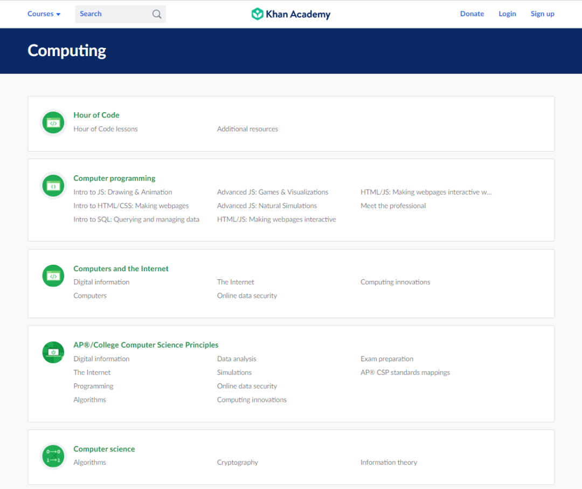The width and height of the screenshot is (582, 489).
Task: Open Online data security under Computers and the Internet
Action: click(247, 296)
